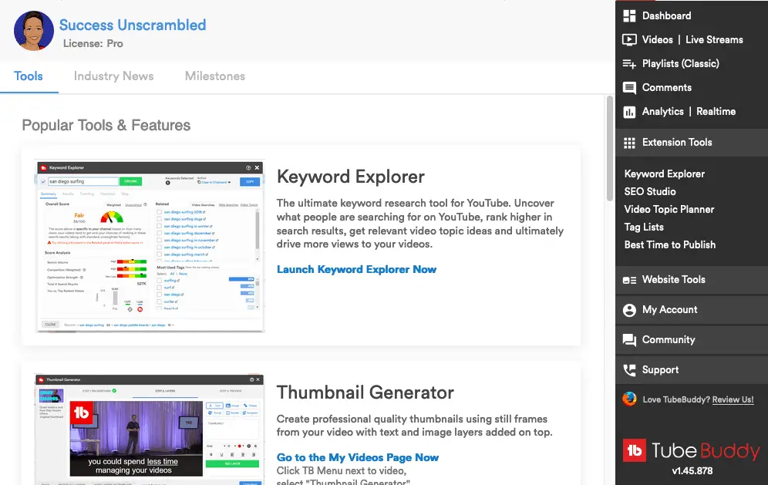
Task: Open the Videos menu link
Action: tap(657, 39)
